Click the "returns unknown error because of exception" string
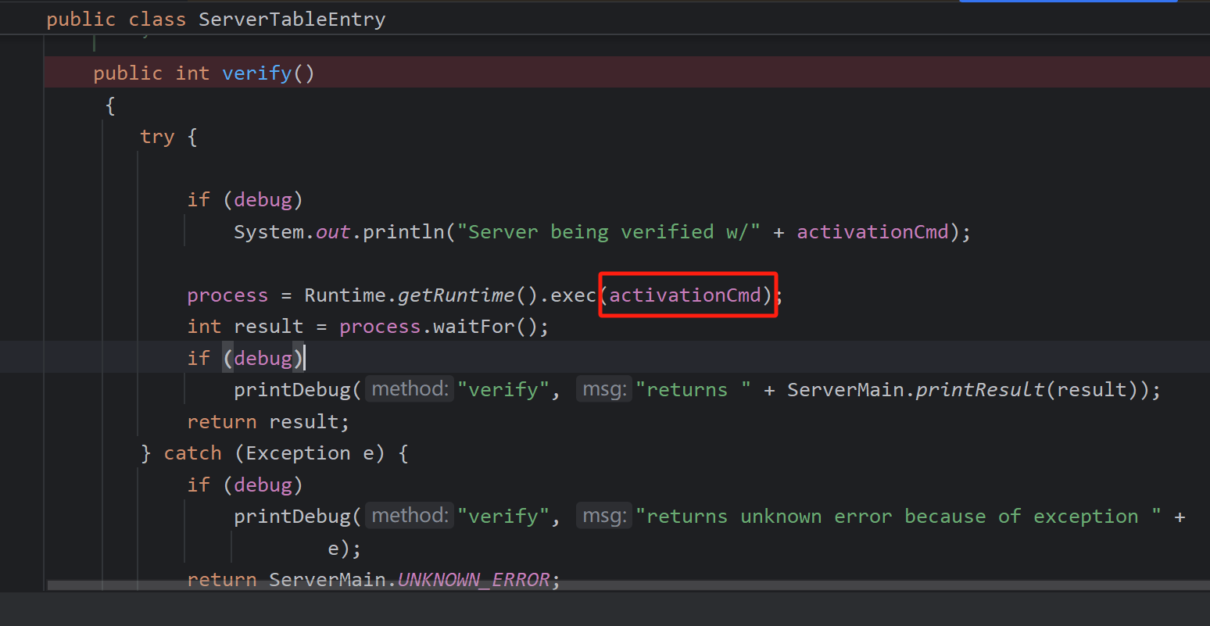This screenshot has height=626, width=1210. (898, 517)
